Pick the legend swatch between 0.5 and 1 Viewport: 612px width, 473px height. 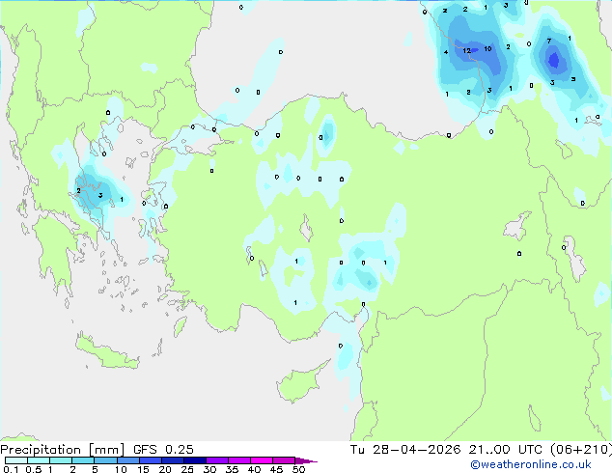point(39,460)
